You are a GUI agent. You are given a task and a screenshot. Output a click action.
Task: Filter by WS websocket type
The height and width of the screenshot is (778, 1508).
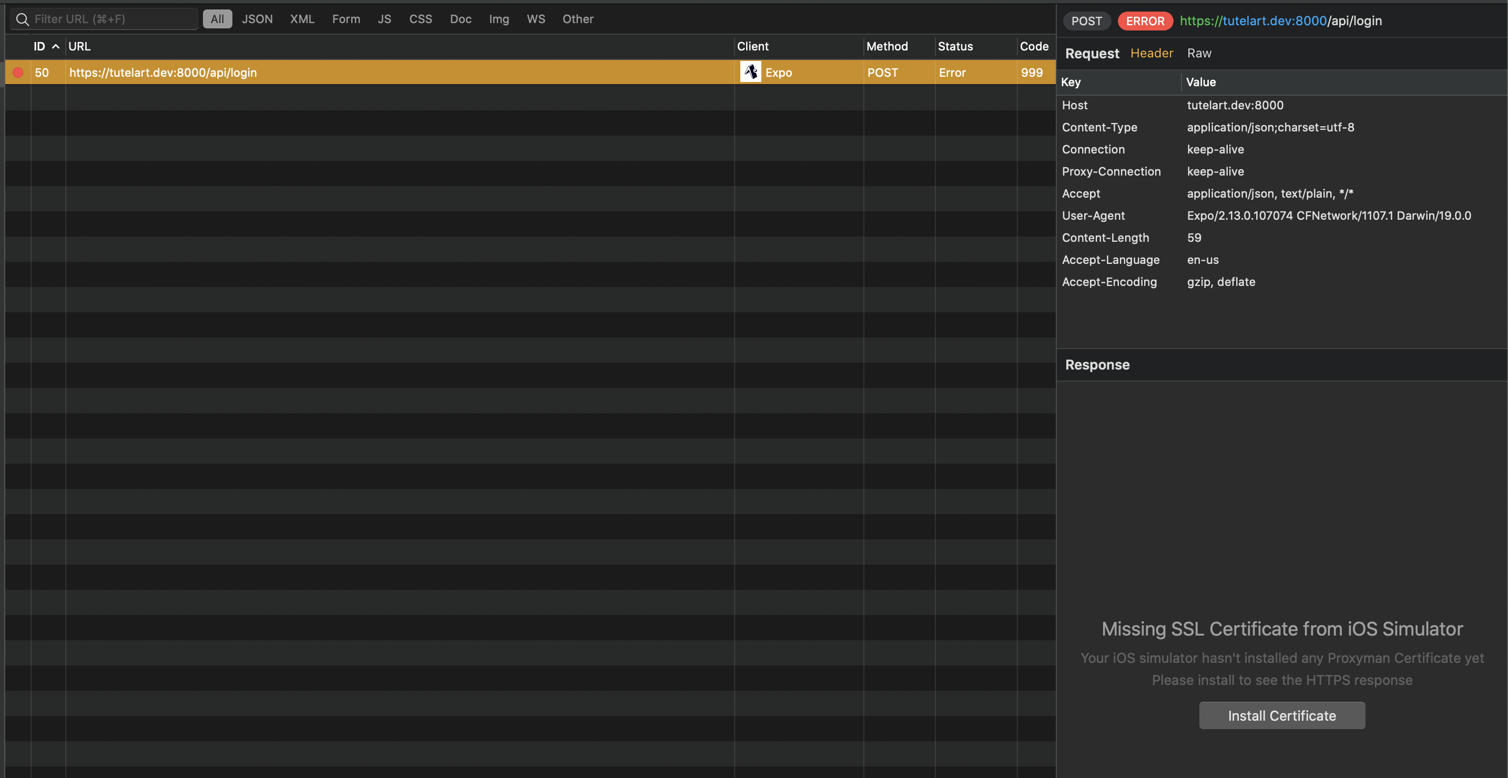click(536, 19)
